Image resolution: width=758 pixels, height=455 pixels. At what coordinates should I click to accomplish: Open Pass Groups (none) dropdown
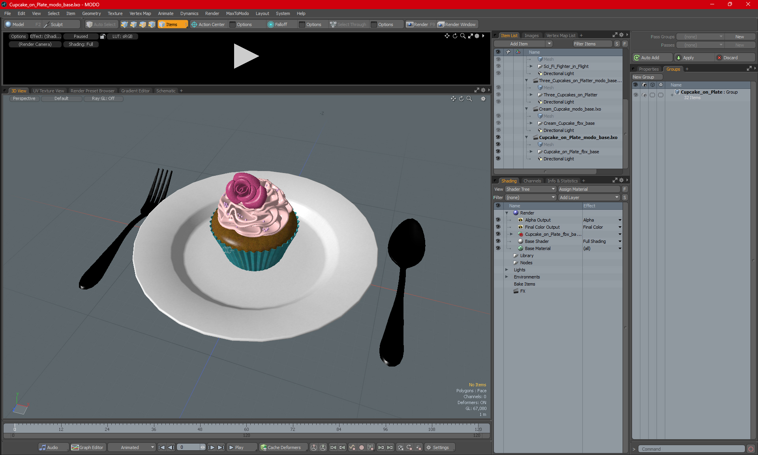point(700,37)
